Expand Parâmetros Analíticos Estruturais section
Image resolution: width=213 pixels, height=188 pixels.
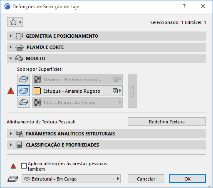(x=11, y=134)
